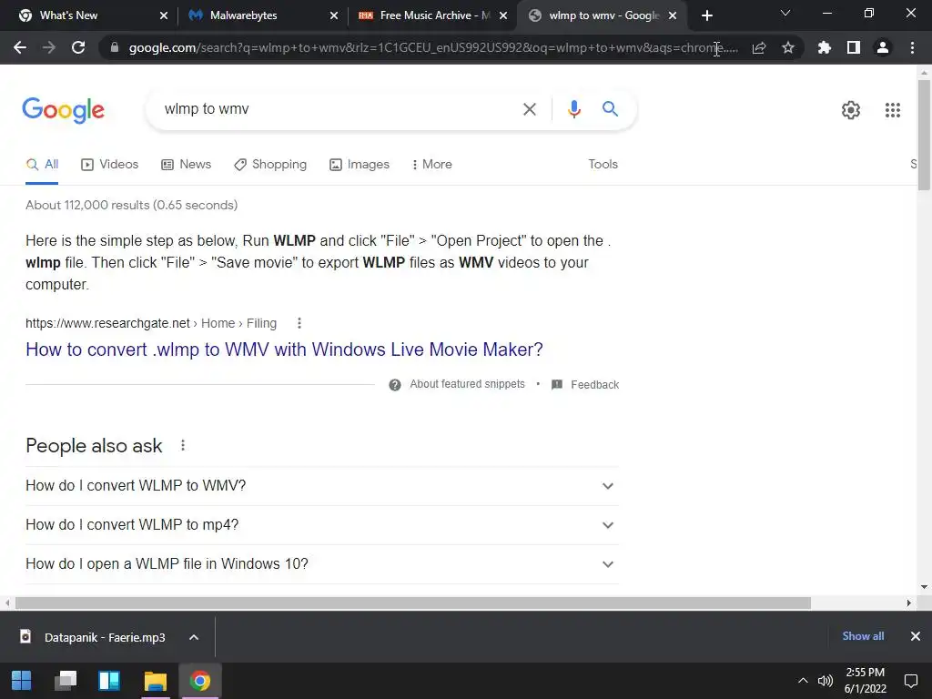Select the Images search filter
This screenshot has height=699, width=932.
point(360,164)
